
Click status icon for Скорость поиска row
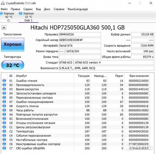click(x=4, y=106)
